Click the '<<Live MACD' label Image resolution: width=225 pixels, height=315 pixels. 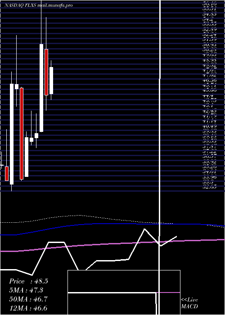tap(189, 303)
